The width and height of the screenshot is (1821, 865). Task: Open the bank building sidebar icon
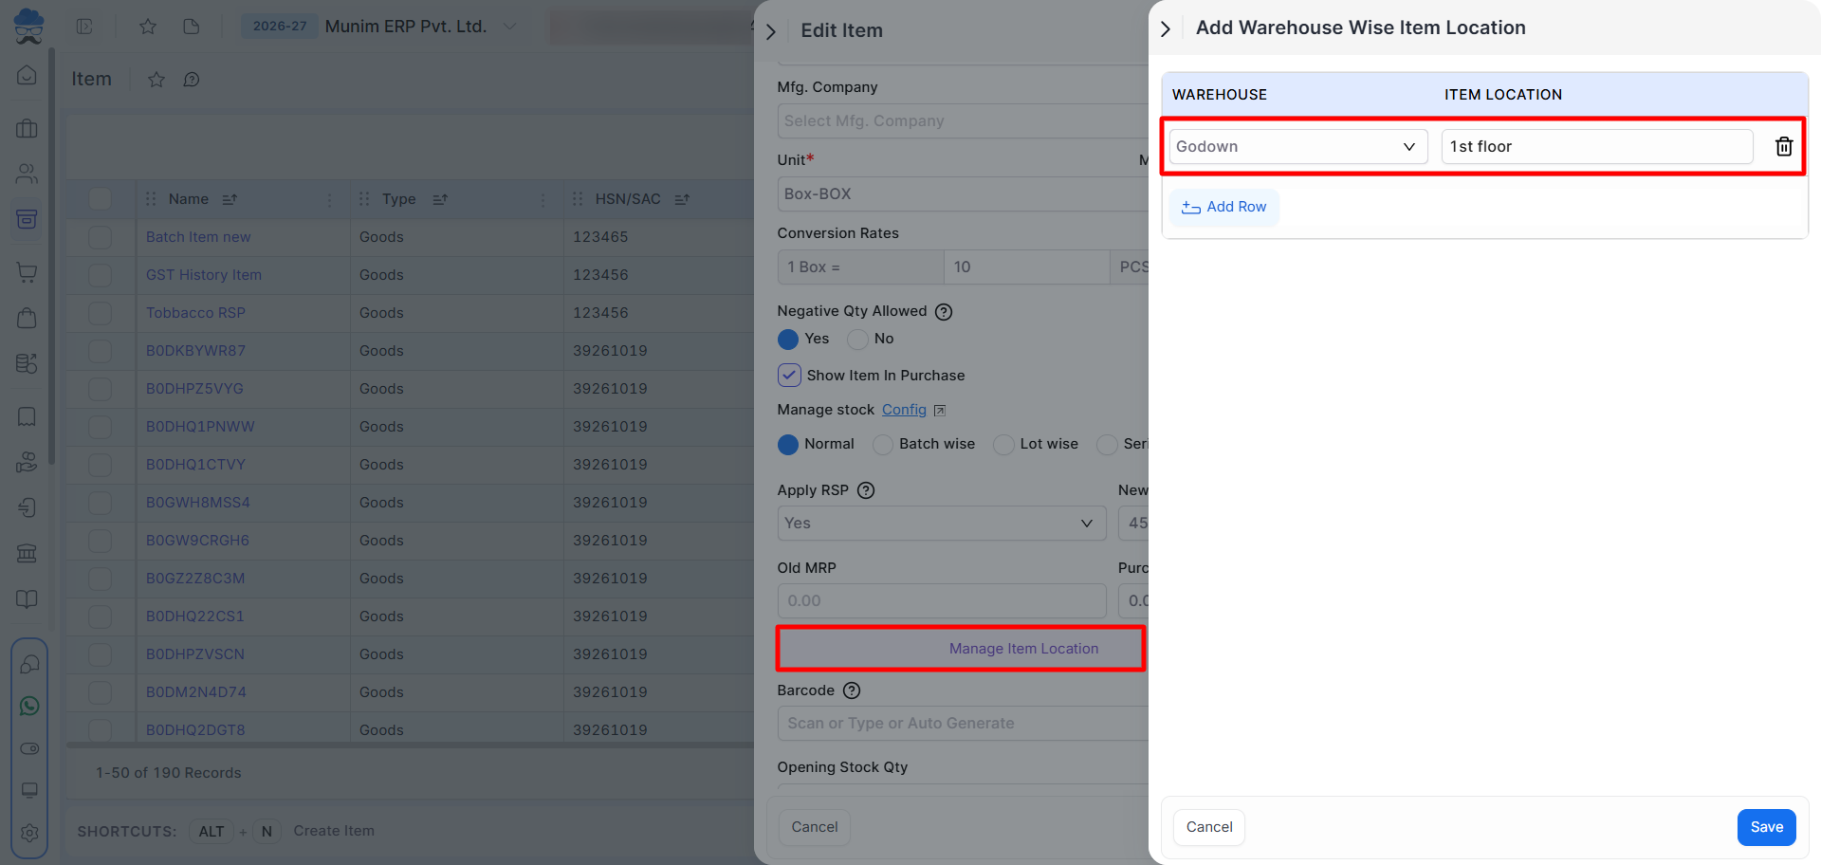28,553
